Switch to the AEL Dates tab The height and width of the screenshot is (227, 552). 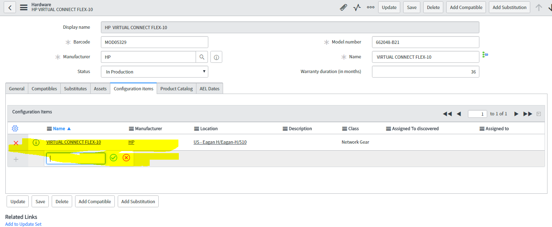pyautogui.click(x=210, y=88)
